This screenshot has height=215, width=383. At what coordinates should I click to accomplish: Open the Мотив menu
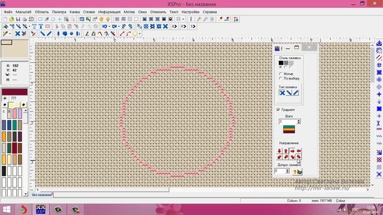point(129,12)
